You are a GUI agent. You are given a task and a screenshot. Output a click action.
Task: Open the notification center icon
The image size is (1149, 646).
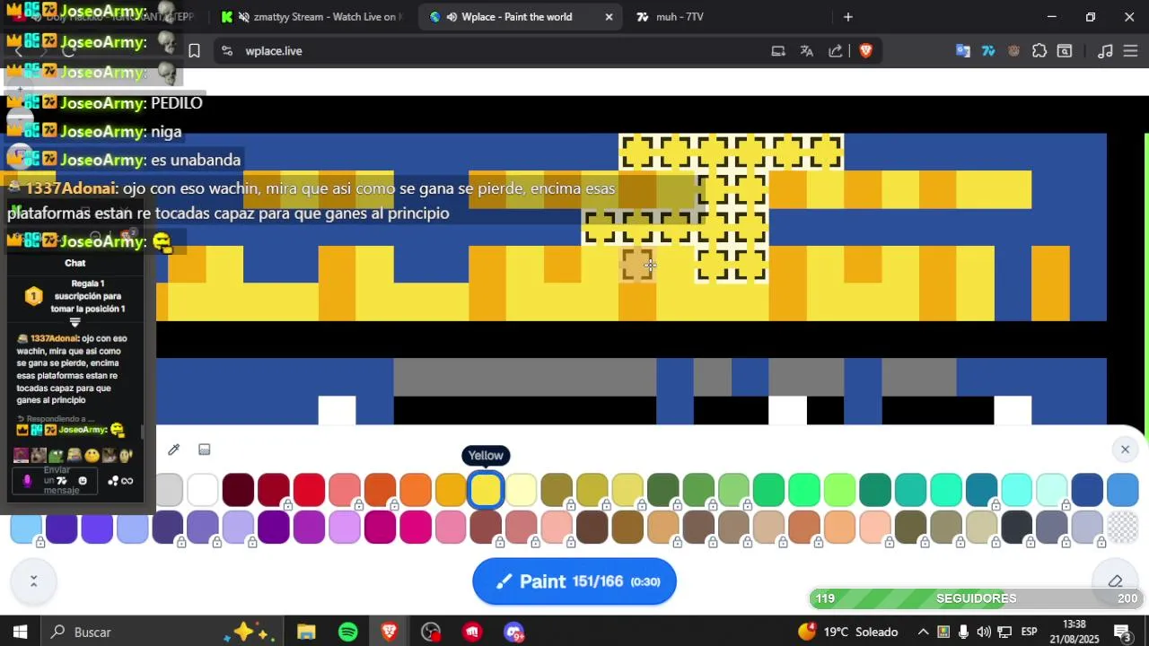tap(1122, 632)
